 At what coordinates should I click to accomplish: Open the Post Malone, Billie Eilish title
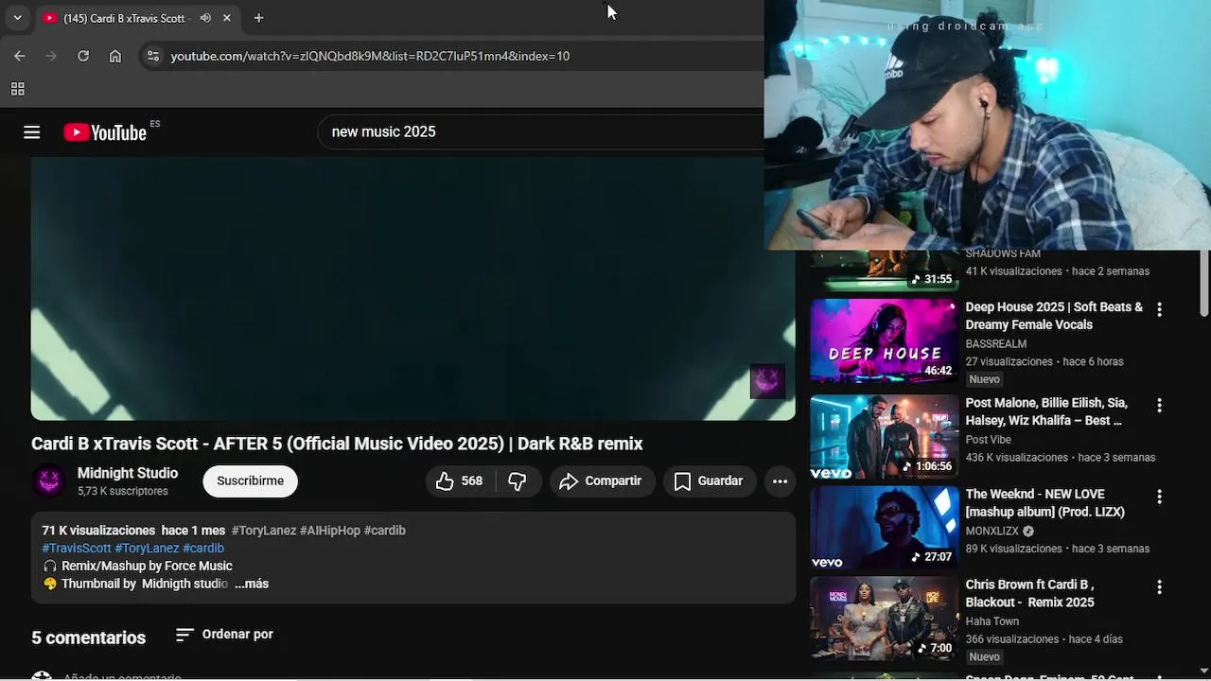click(x=1046, y=411)
